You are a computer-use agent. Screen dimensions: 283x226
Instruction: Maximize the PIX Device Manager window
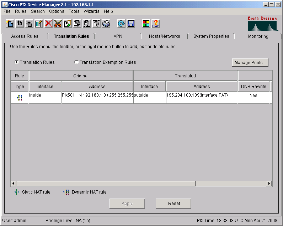click(x=272, y=5)
